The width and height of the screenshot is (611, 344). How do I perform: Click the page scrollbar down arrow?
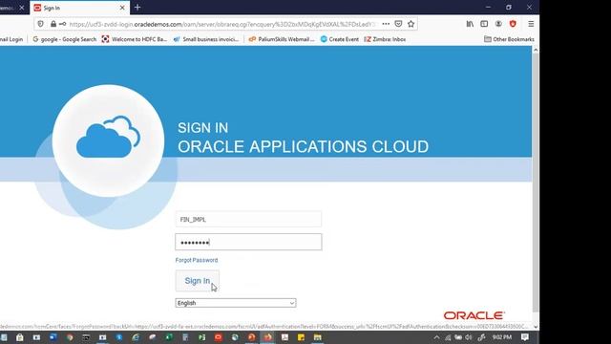tap(536, 327)
